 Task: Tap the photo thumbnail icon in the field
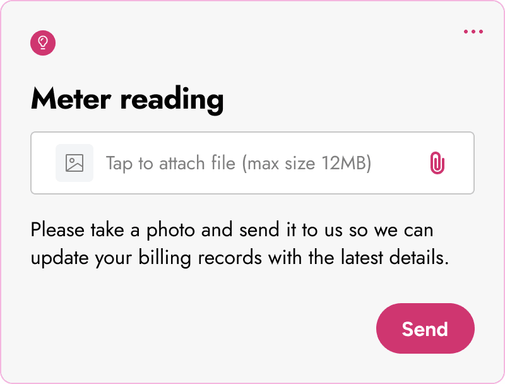click(x=74, y=162)
